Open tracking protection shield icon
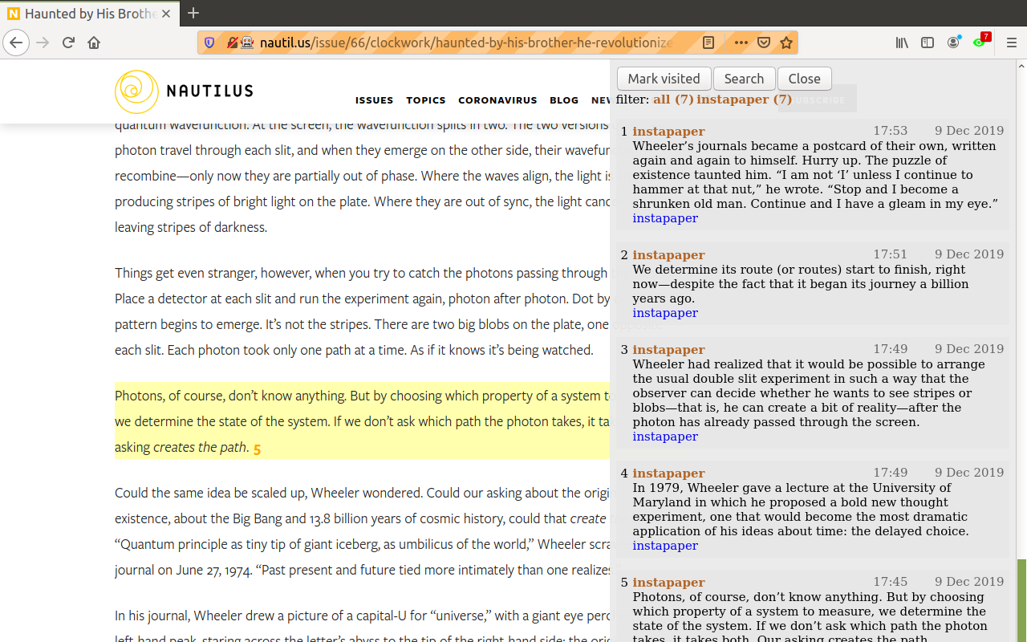This screenshot has height=642, width=1027. [x=209, y=43]
